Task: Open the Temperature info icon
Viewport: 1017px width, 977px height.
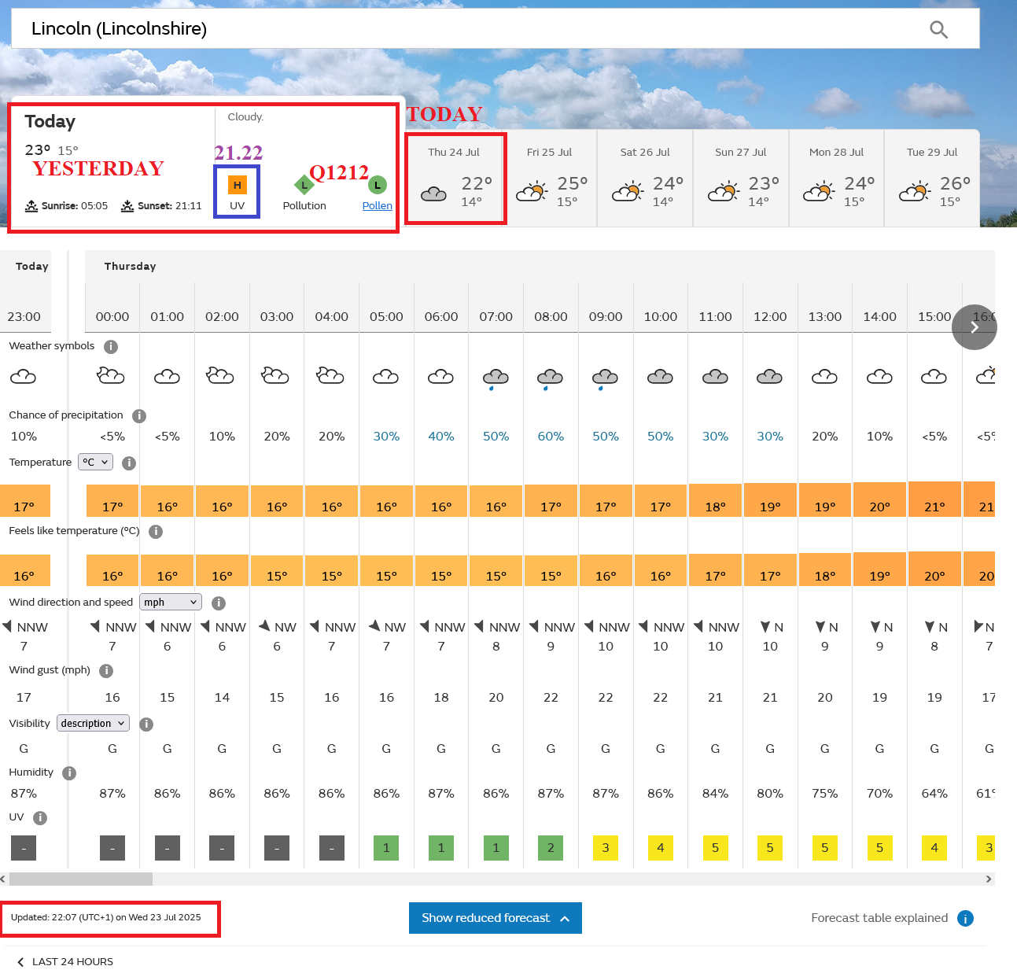Action: (129, 463)
